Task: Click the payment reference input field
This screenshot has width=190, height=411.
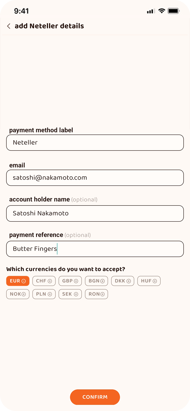Action: coord(95,249)
